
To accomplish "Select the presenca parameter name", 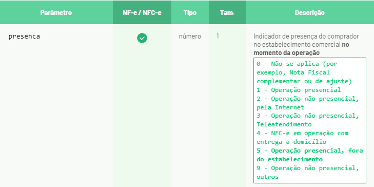I will coord(24,36).
